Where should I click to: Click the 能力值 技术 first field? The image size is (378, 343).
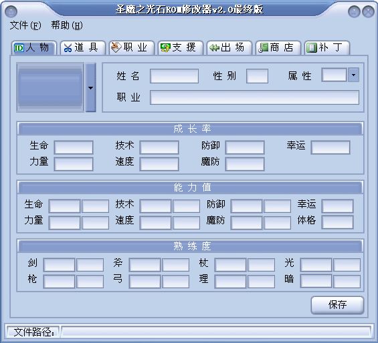coord(155,206)
